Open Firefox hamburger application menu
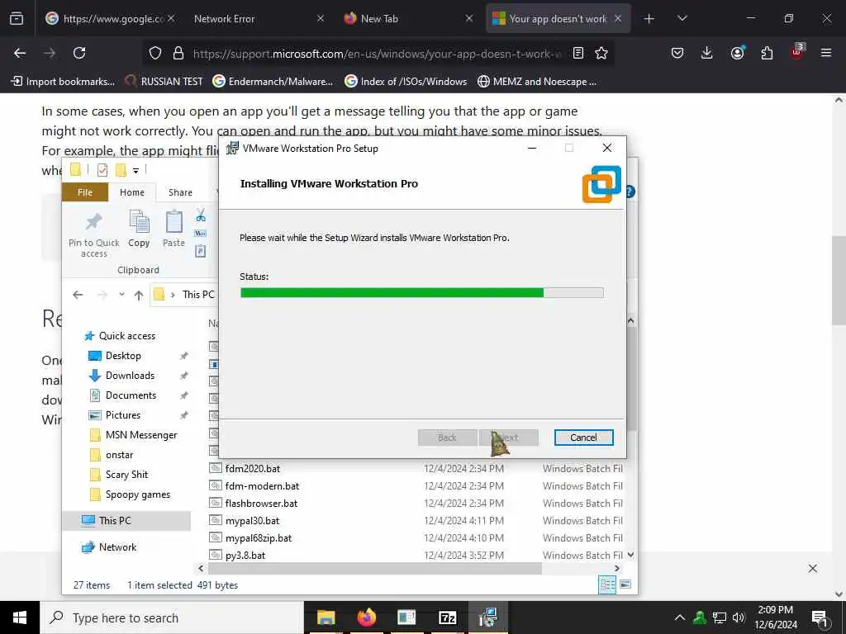846x634 pixels. [x=826, y=53]
